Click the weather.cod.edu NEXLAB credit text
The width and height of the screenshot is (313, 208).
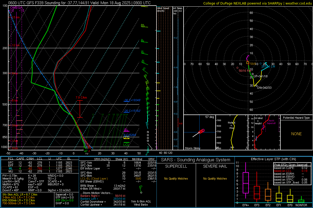pyautogui.click(x=257, y=3)
